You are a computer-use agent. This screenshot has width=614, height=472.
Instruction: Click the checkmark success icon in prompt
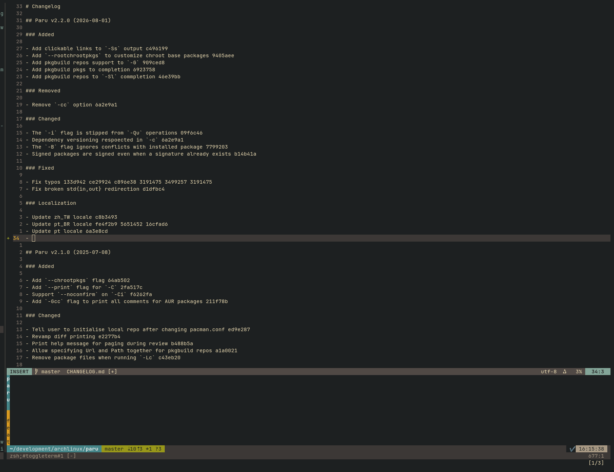(572, 449)
